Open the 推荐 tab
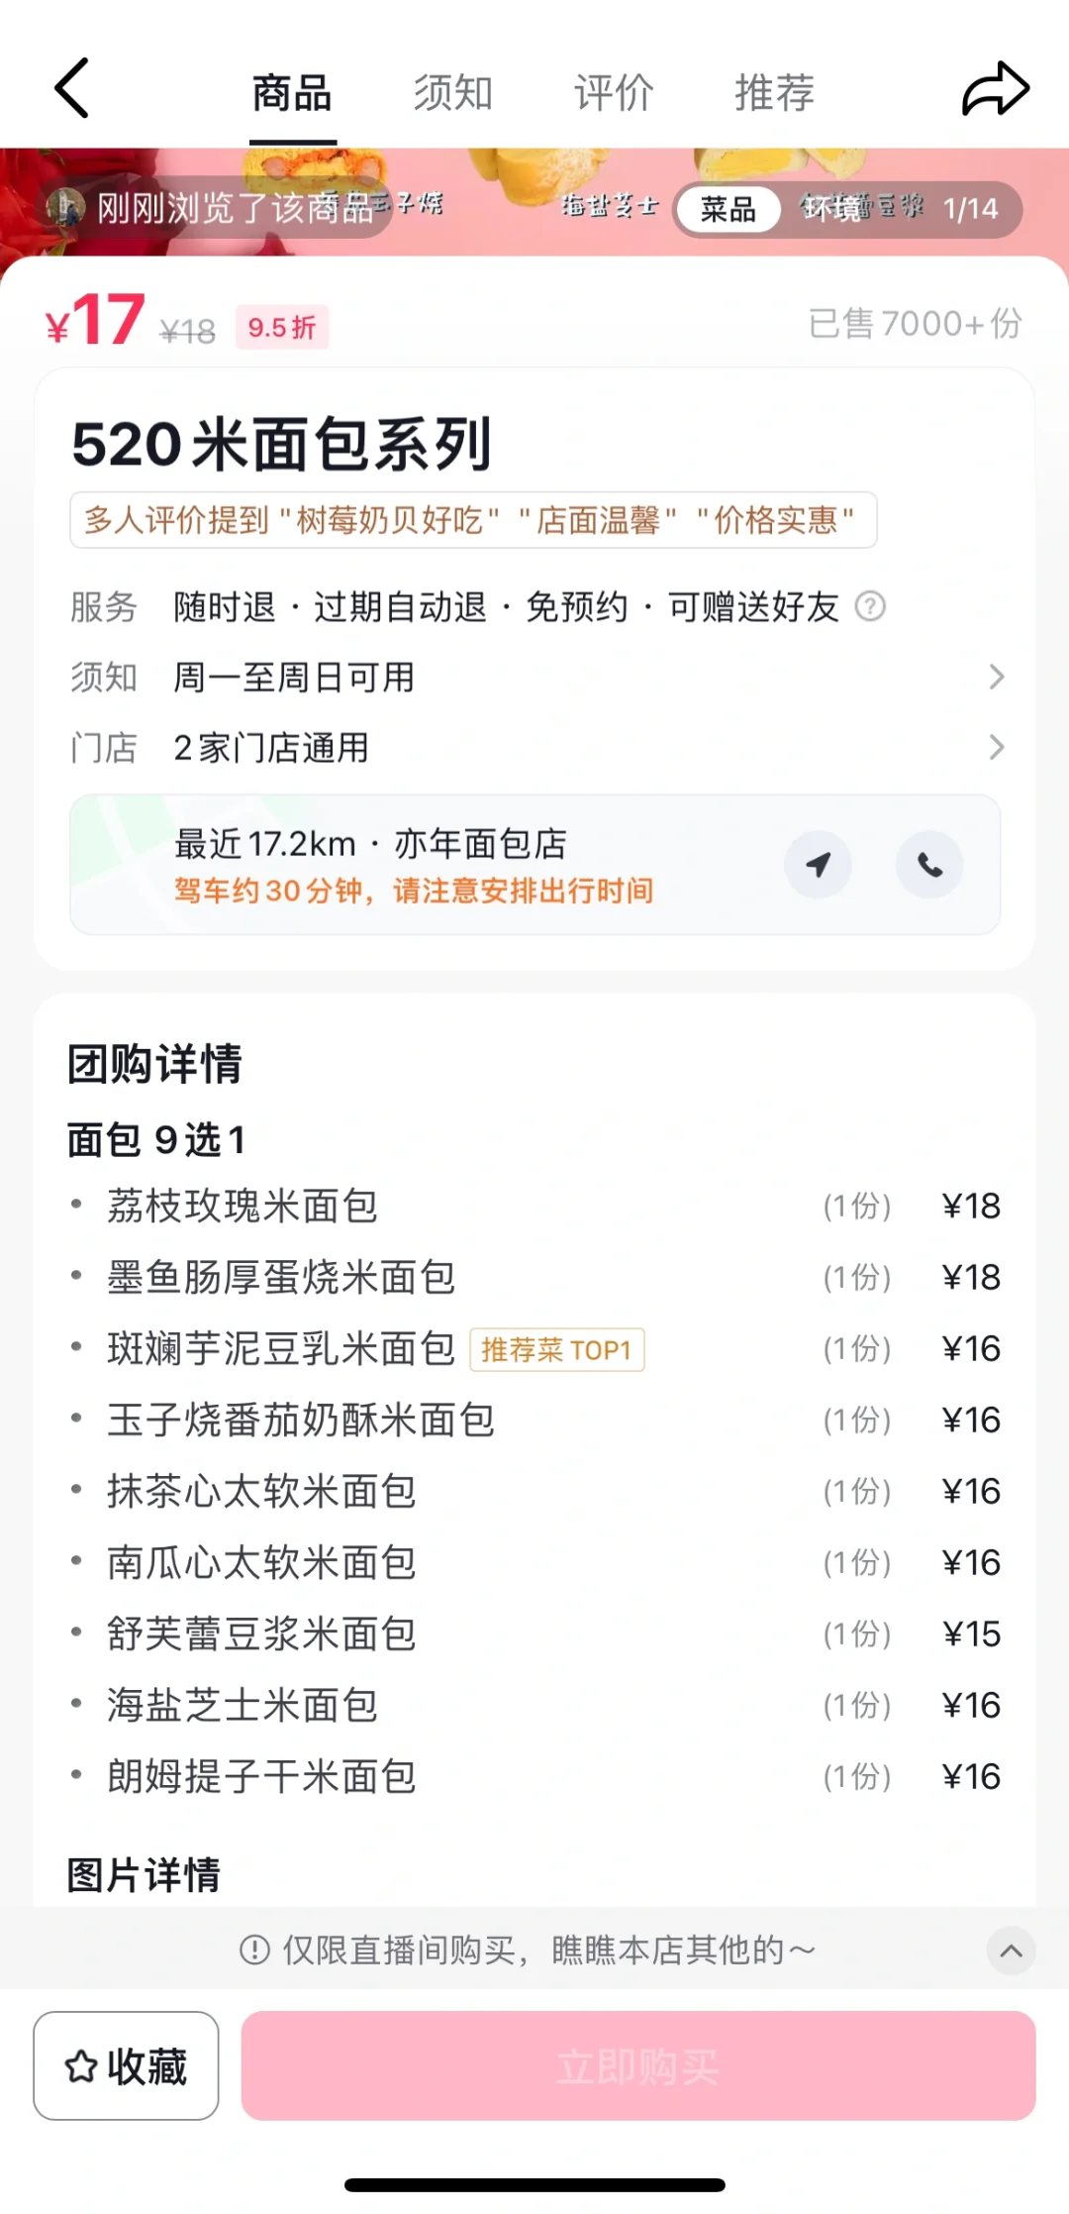This screenshot has width=1069, height=2214. tap(774, 92)
